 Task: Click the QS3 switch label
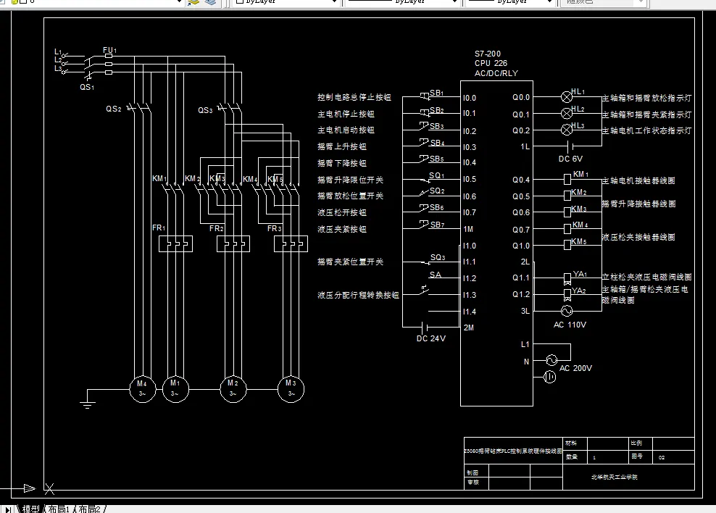pyautogui.click(x=205, y=110)
